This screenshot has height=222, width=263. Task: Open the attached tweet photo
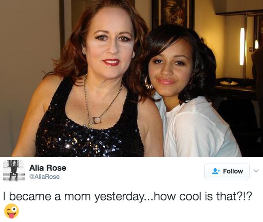pyautogui.click(x=131, y=78)
